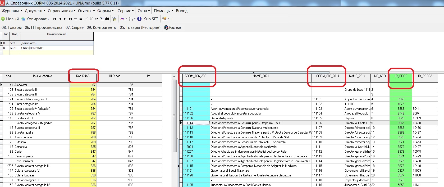Click the red UNA app icon in the title bar
This screenshot has height=187, width=444.
pos(2,3)
